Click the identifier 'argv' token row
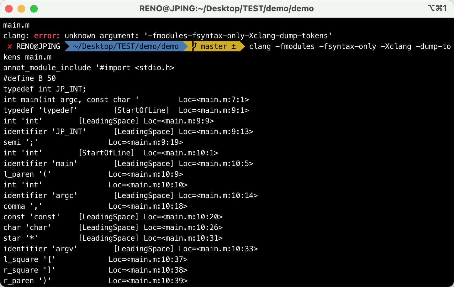This screenshot has width=454, height=287. pos(130,249)
